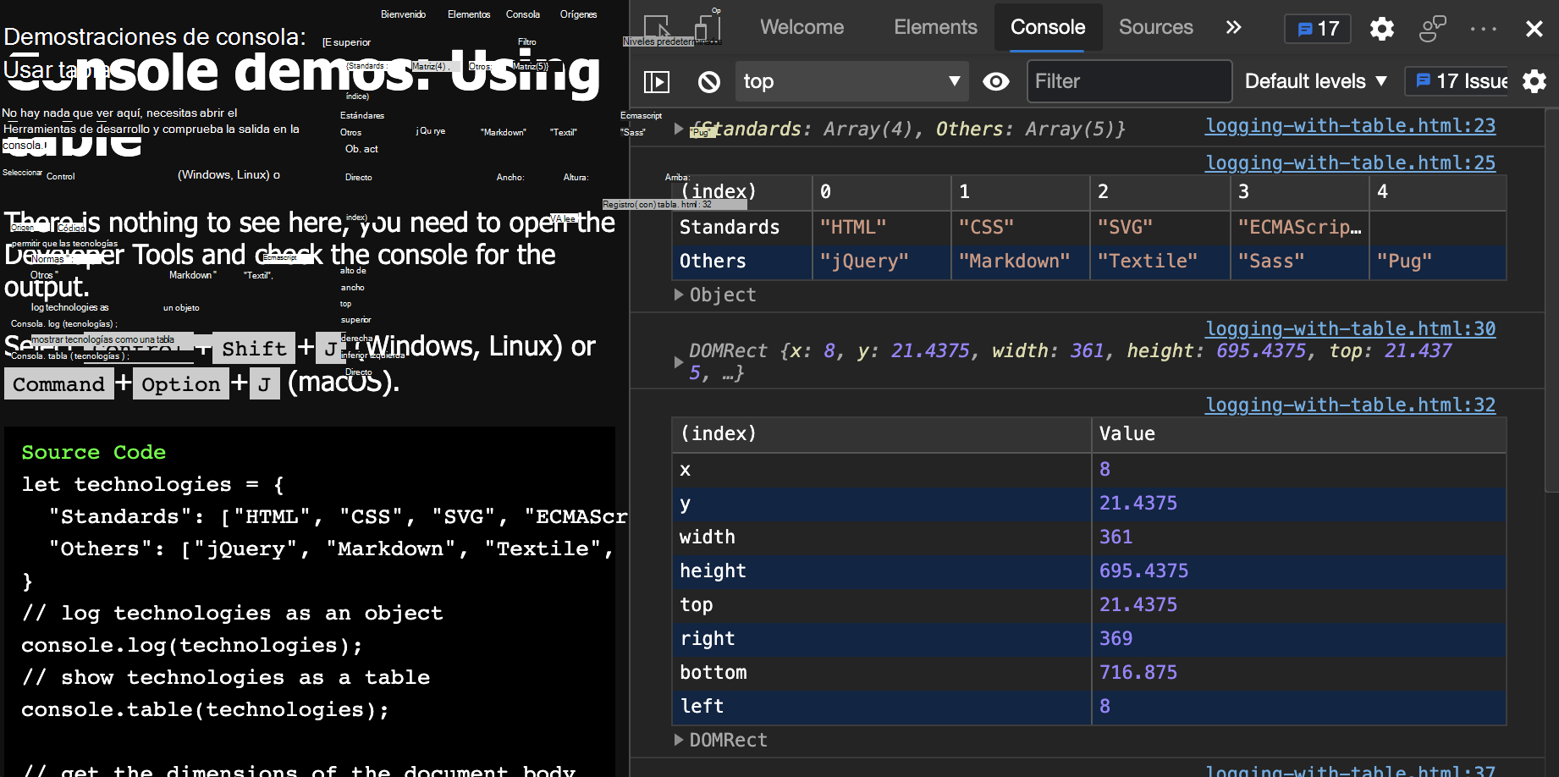Screen dimensions: 1559x777
Task: Open source link logging-with-table.html:30
Action: click(1350, 328)
